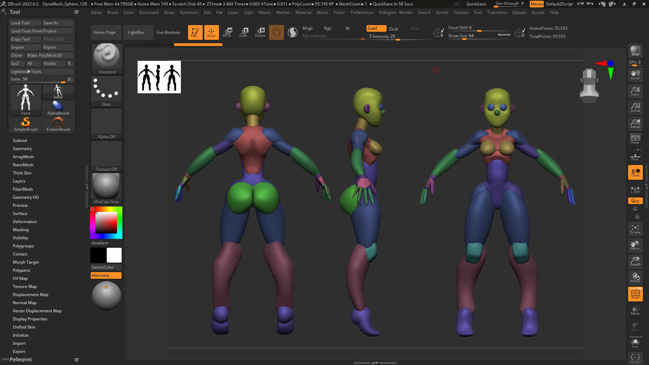Click the Zoom3D navigation icon
The height and width of the screenshot is (365, 649).
pyautogui.click(x=635, y=261)
